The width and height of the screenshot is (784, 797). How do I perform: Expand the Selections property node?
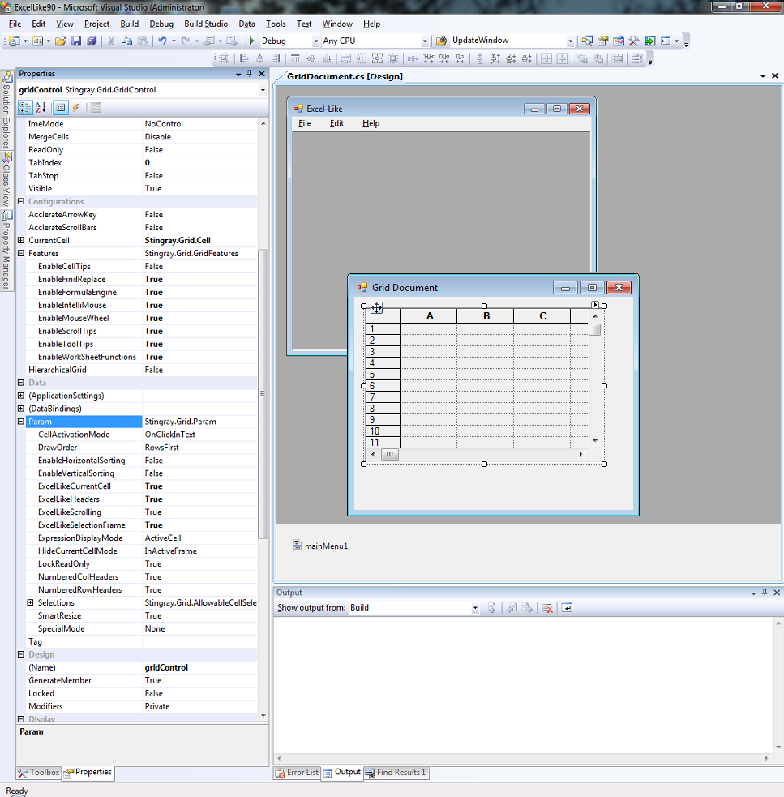tap(31, 602)
